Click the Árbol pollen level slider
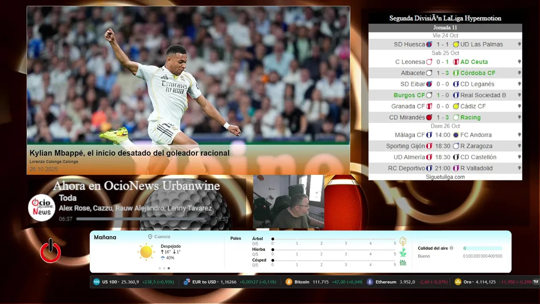This screenshot has width=540, height=304. coord(334,239)
